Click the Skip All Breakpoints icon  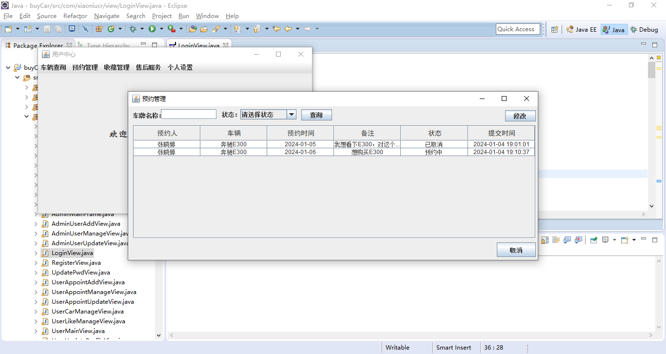(85, 29)
